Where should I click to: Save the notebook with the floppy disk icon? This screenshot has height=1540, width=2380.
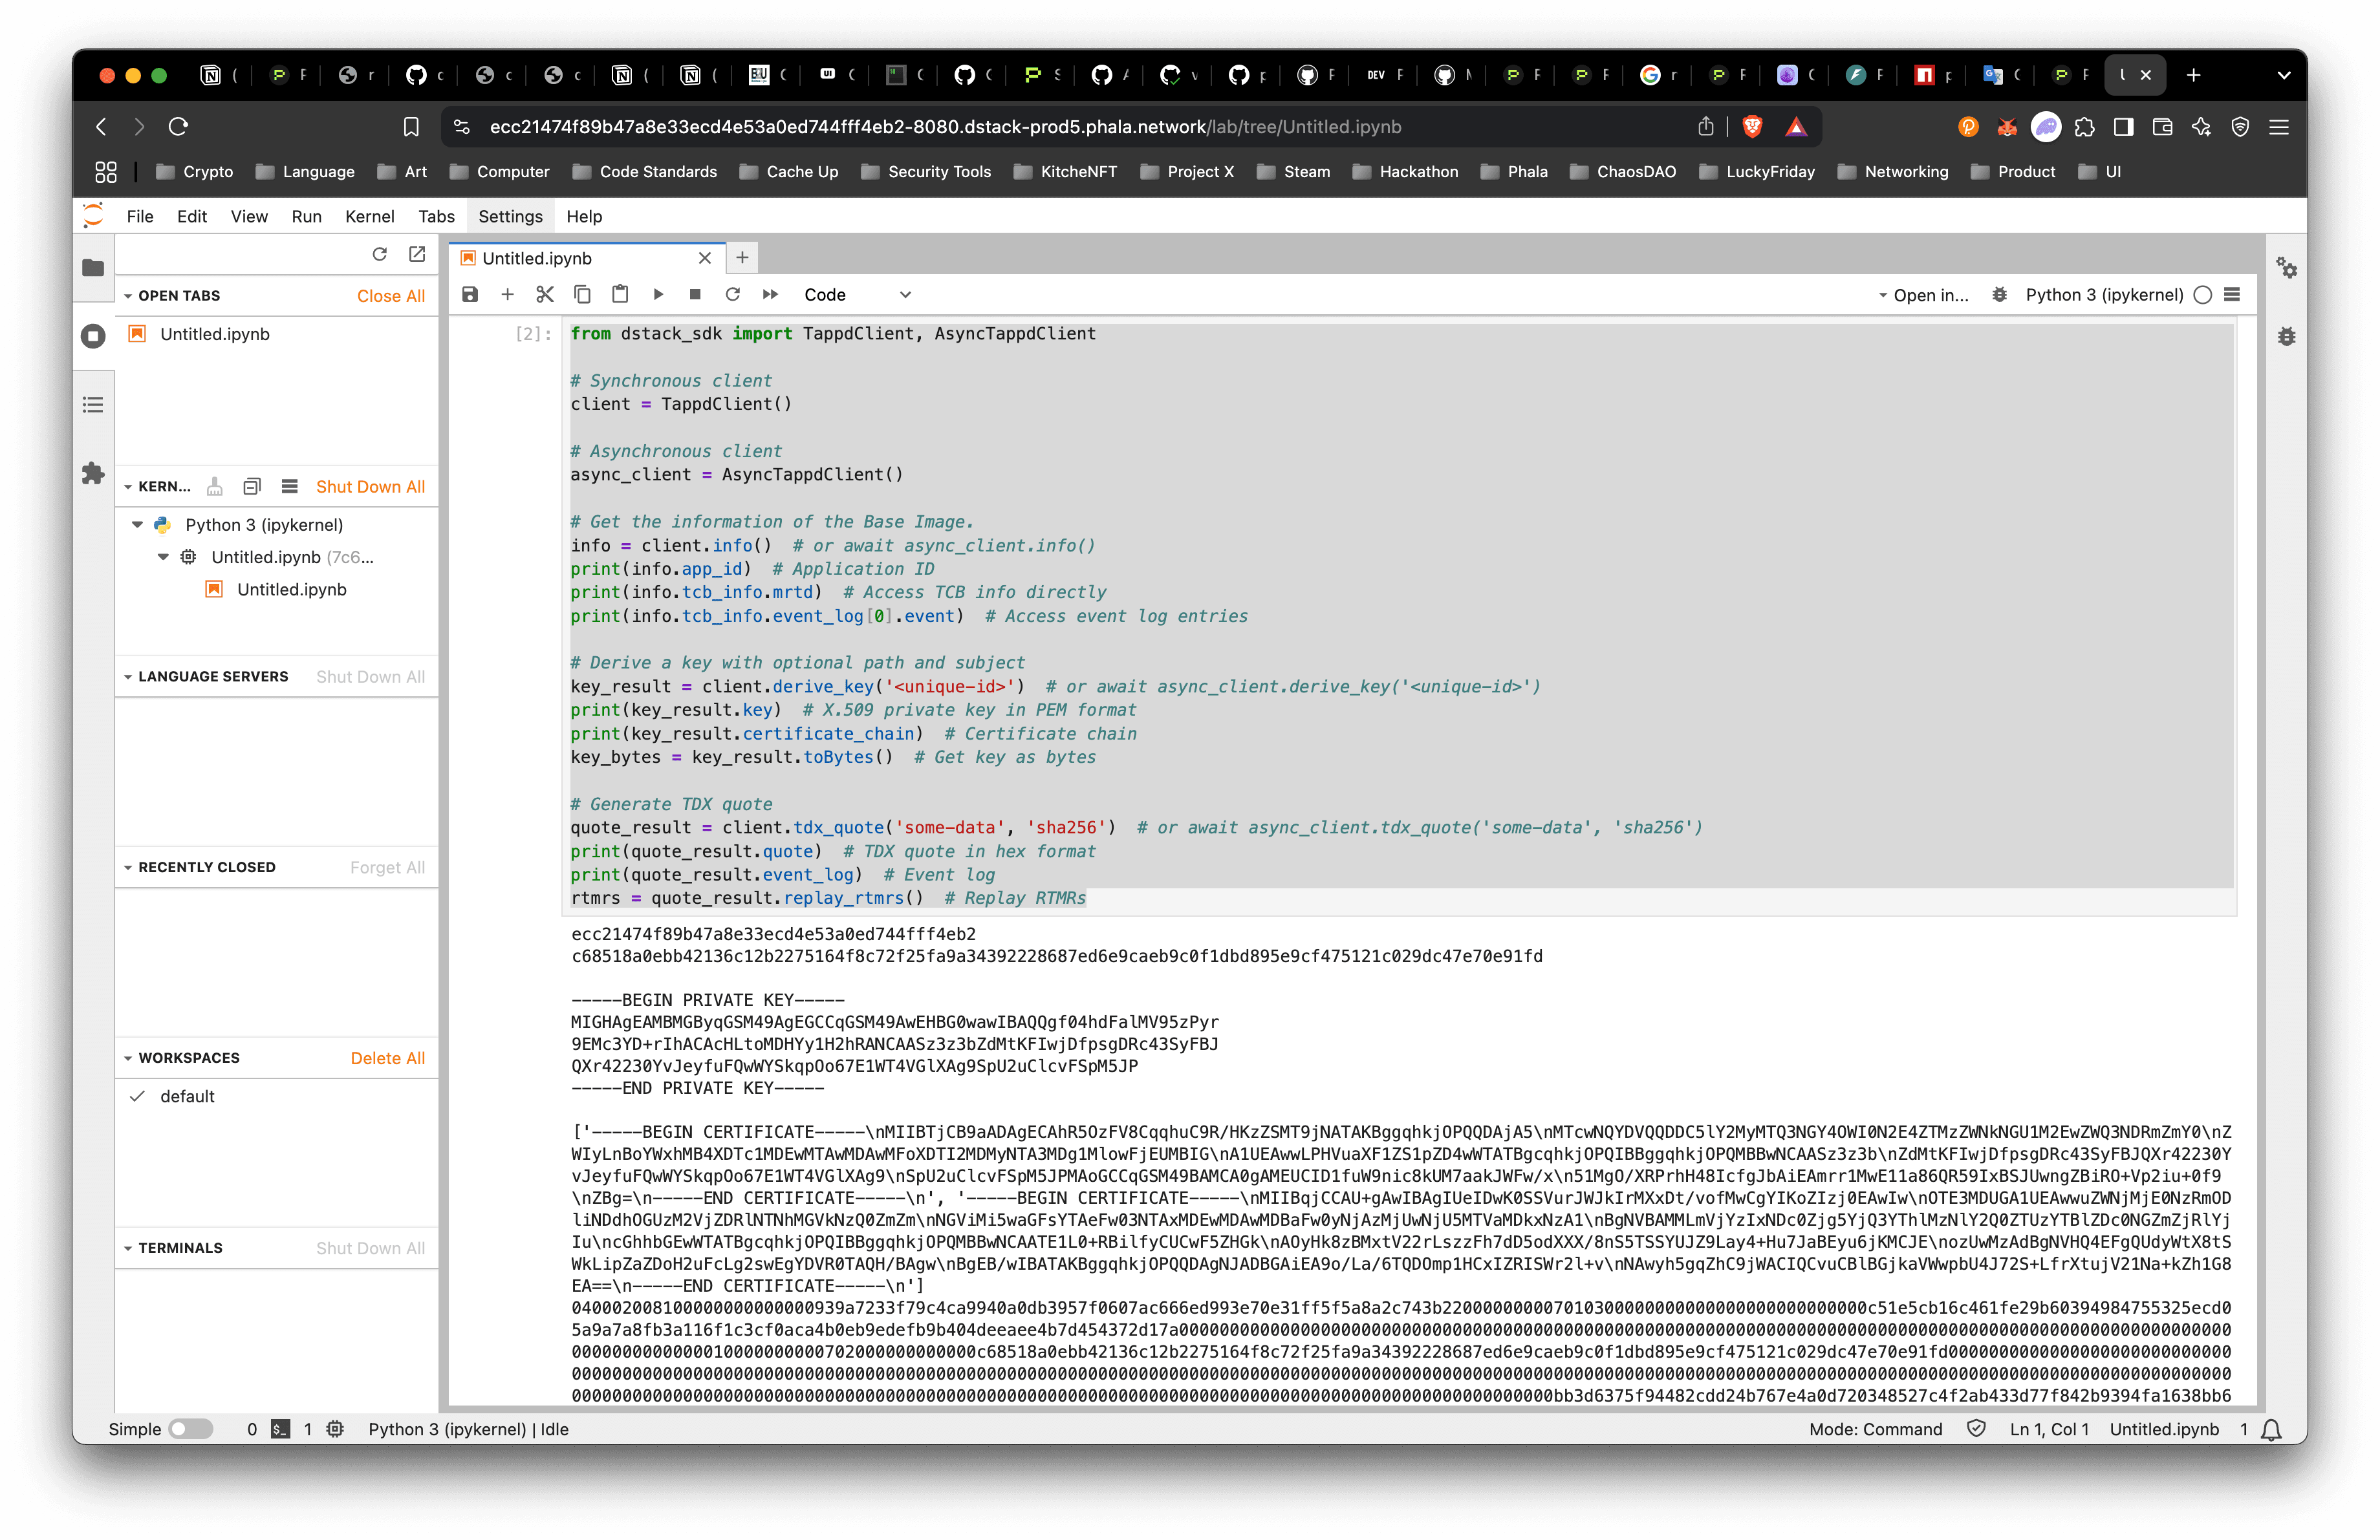coord(470,294)
